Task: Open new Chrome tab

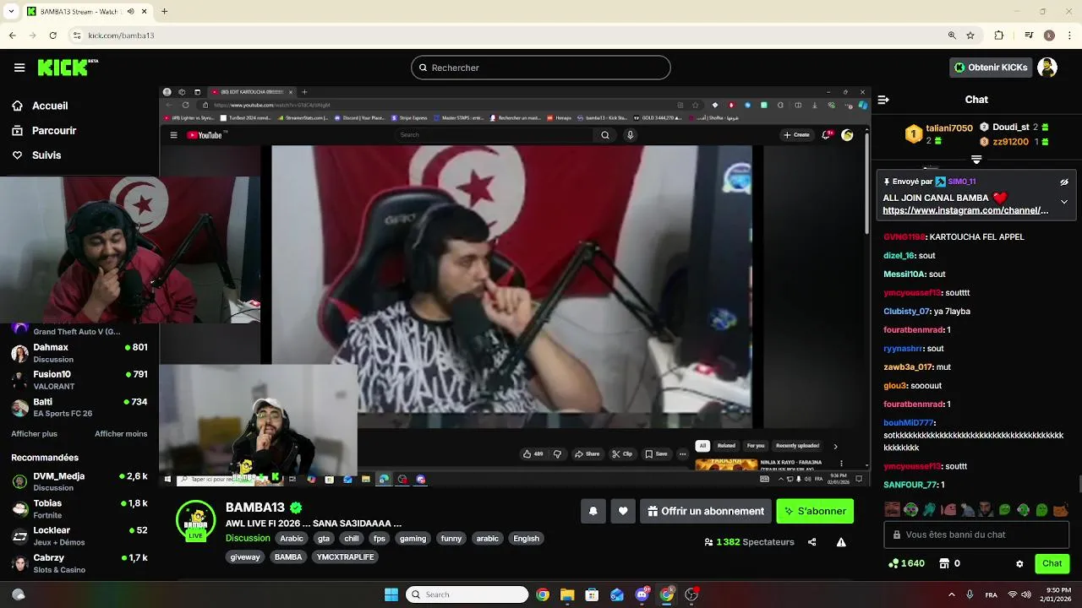Action: coord(164,12)
